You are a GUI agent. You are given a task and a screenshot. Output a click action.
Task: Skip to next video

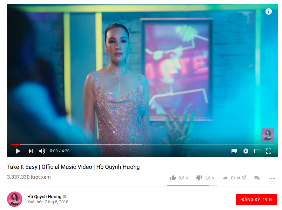pos(31,151)
